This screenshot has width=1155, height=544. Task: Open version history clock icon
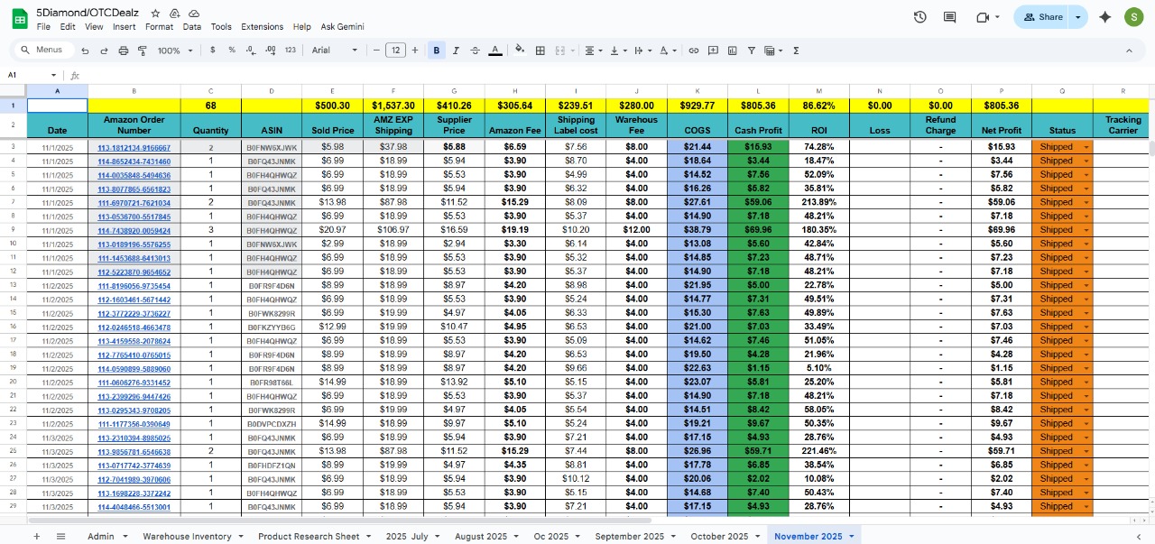919,17
